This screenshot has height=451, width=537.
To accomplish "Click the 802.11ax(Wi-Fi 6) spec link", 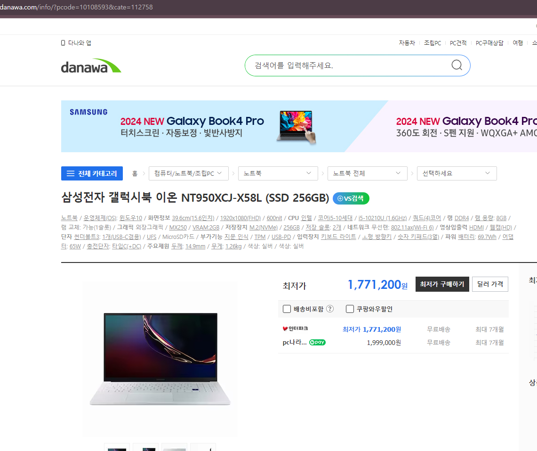I will [x=412, y=228].
